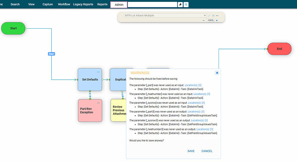Zoom in with the plus icon
297x162 pixels.
coord(217,20)
